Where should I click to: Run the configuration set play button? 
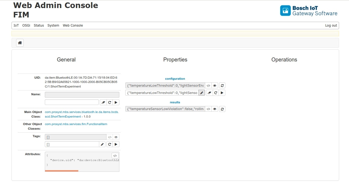222,93
